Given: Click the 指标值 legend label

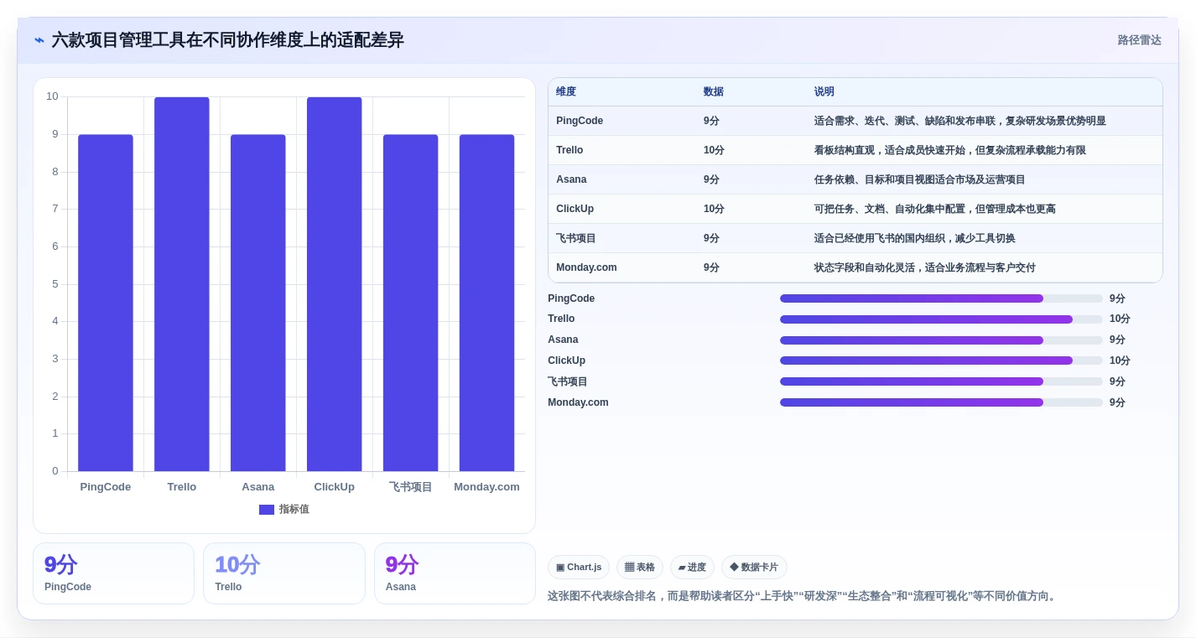Looking at the screenshot, I should 294,510.
